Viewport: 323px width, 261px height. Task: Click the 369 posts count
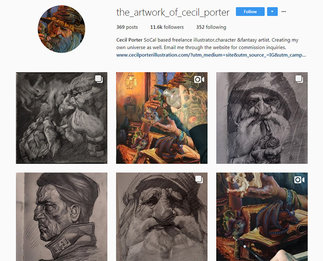click(127, 27)
